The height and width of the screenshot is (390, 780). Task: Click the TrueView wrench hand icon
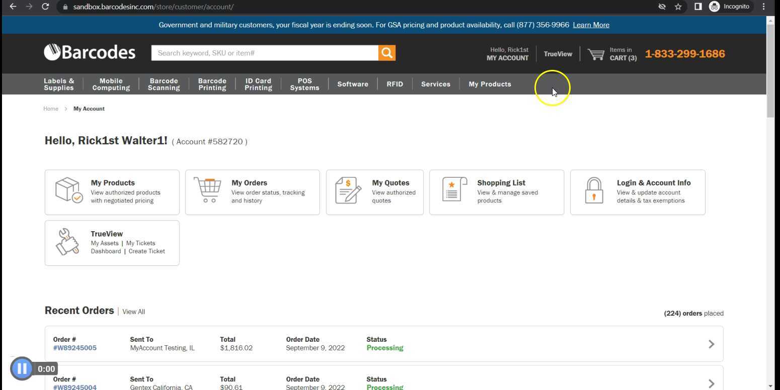[x=68, y=242]
